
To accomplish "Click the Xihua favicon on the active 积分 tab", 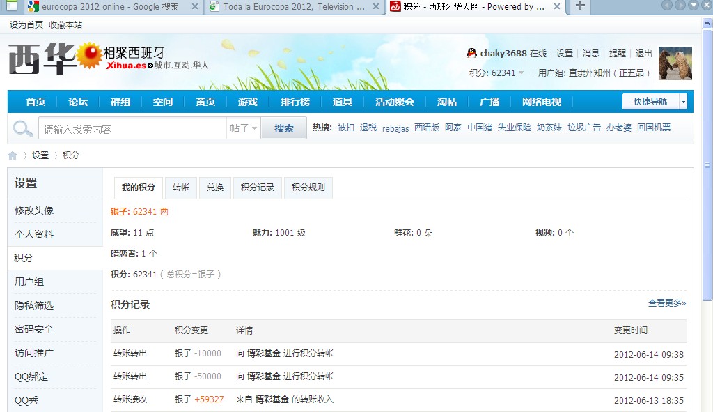I will (394, 6).
